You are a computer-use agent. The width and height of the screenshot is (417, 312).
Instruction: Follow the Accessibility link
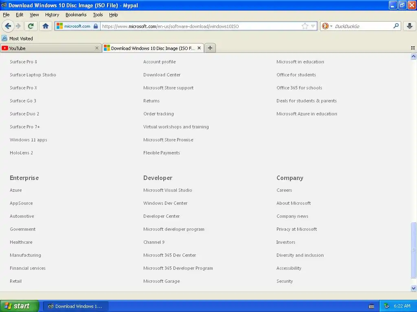click(289, 268)
